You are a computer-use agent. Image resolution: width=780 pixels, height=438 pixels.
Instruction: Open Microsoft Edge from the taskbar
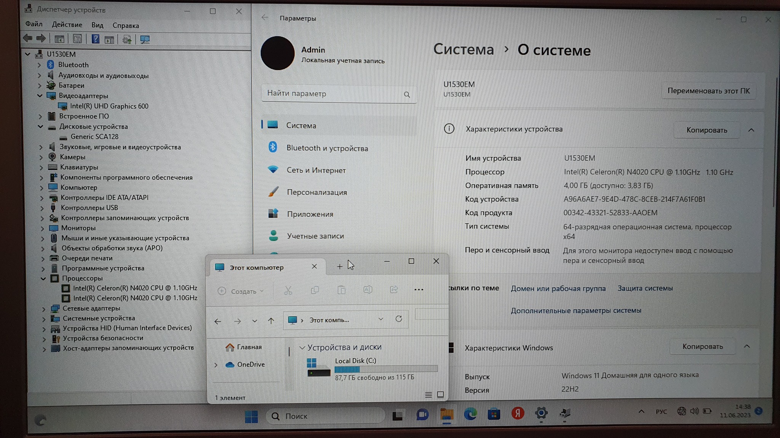[470, 414]
